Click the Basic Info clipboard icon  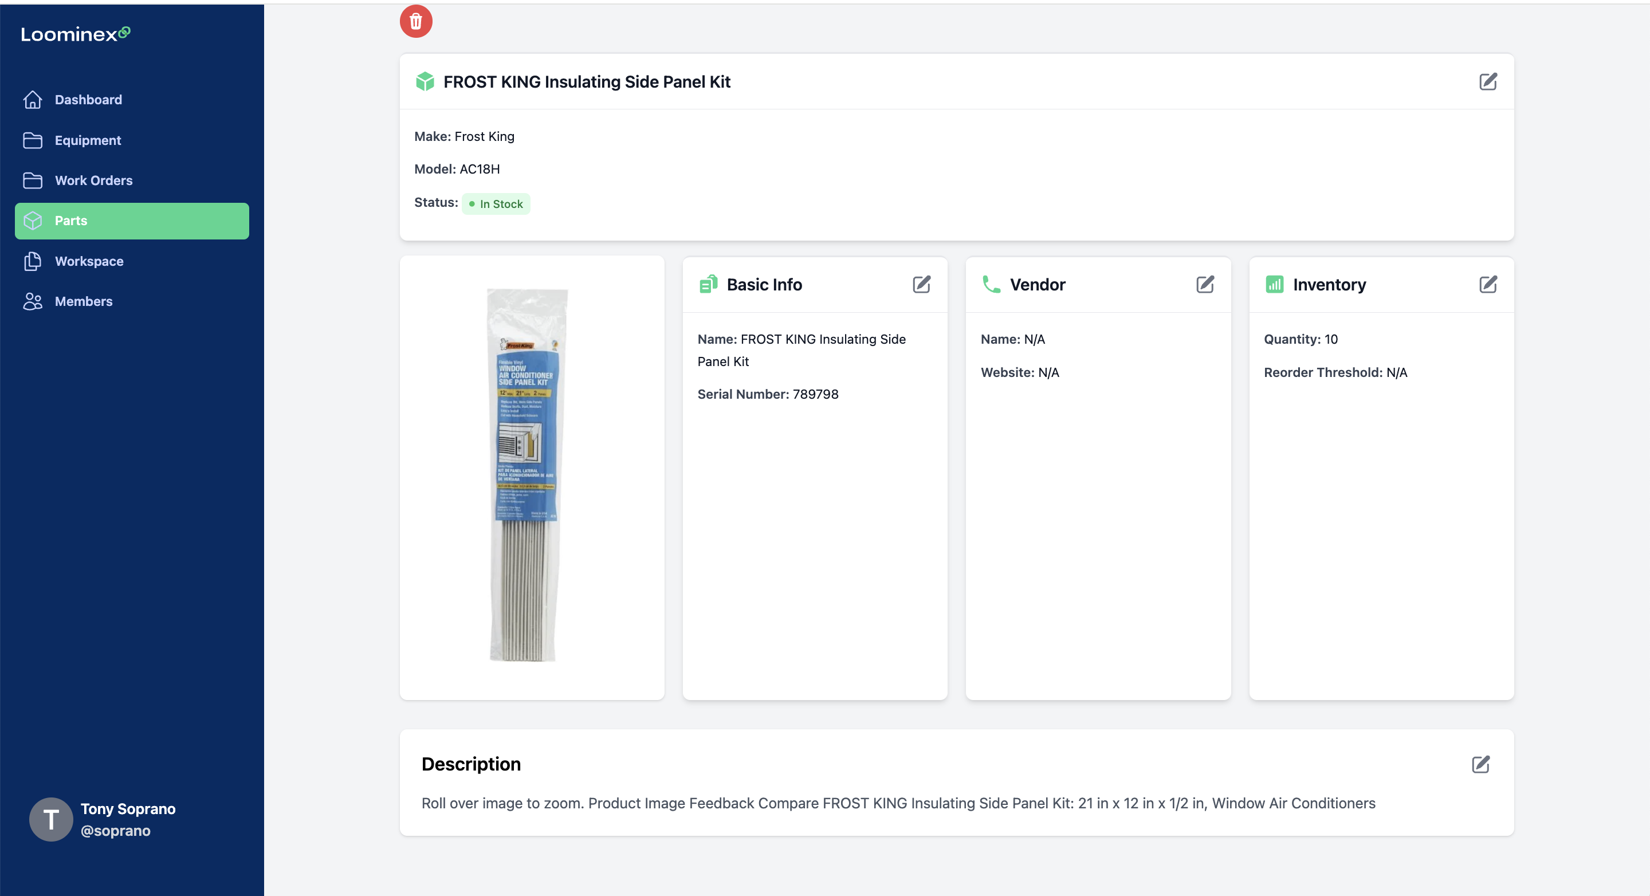click(x=709, y=284)
